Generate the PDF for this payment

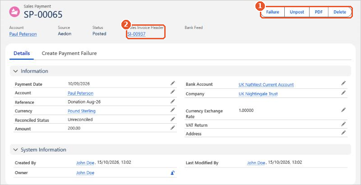tap(319, 12)
